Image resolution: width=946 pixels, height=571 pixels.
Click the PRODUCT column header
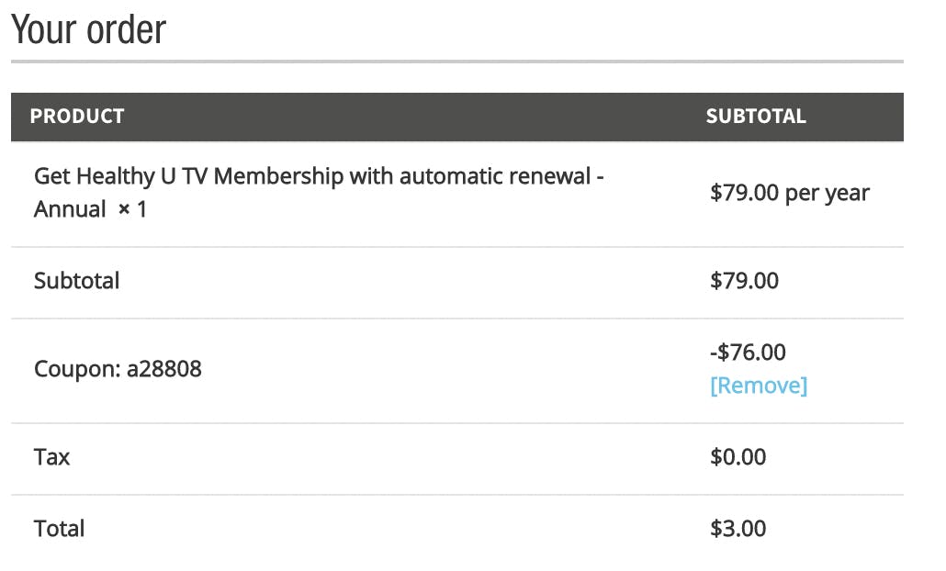pyautogui.click(x=77, y=117)
